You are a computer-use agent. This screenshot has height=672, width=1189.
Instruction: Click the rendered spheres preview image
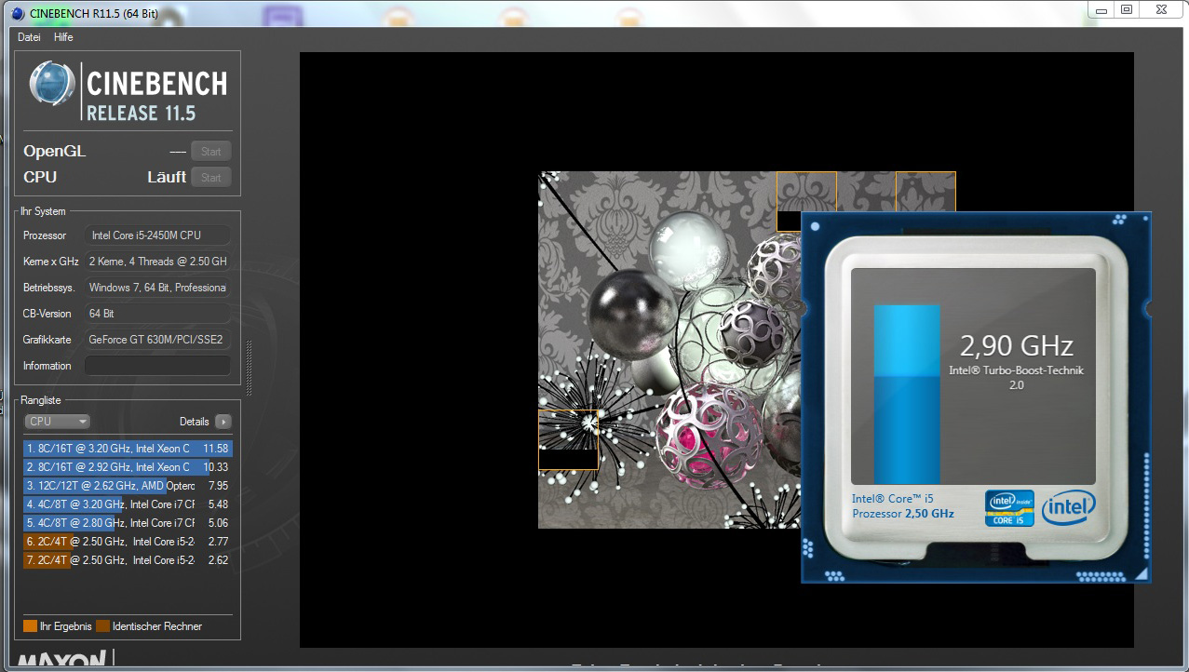(670, 350)
